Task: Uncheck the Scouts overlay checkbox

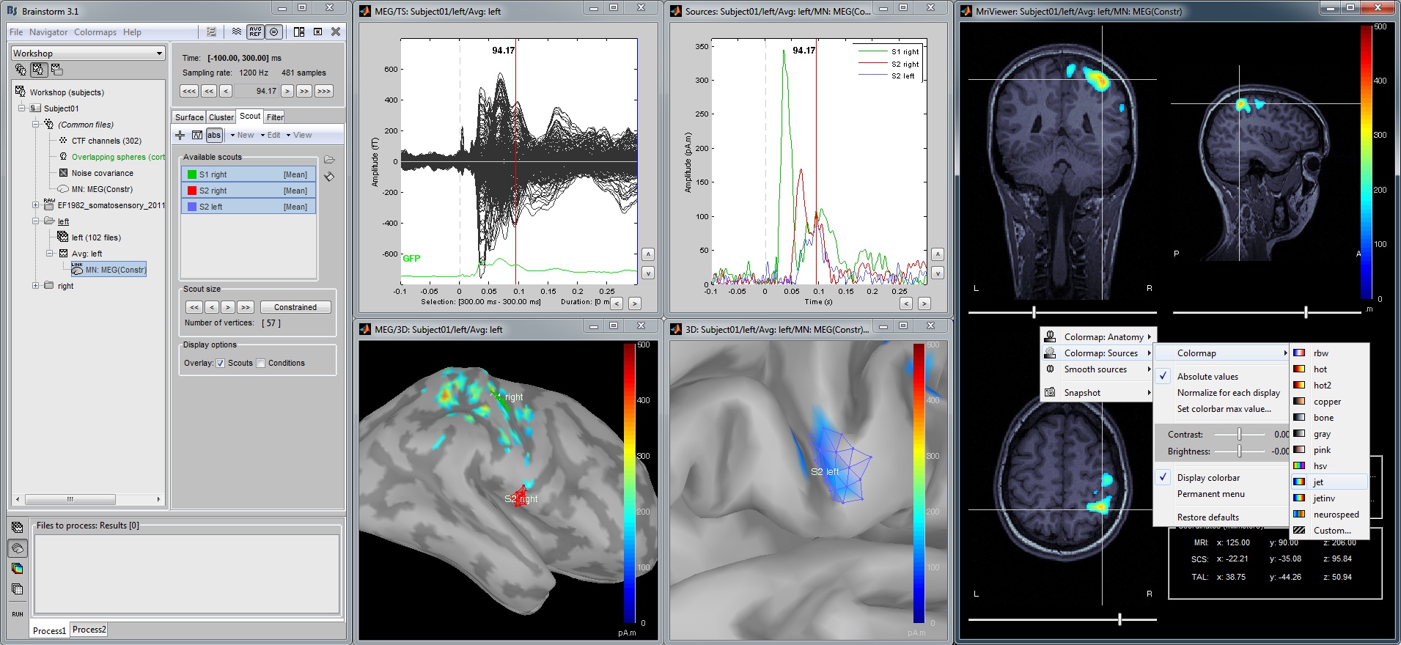Action: click(220, 363)
